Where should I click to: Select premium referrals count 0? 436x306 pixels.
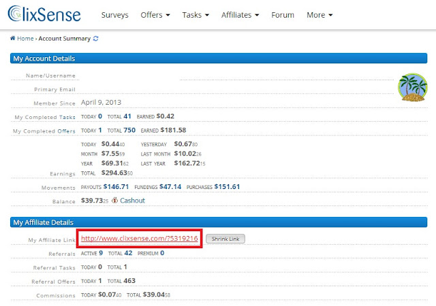tap(162, 253)
